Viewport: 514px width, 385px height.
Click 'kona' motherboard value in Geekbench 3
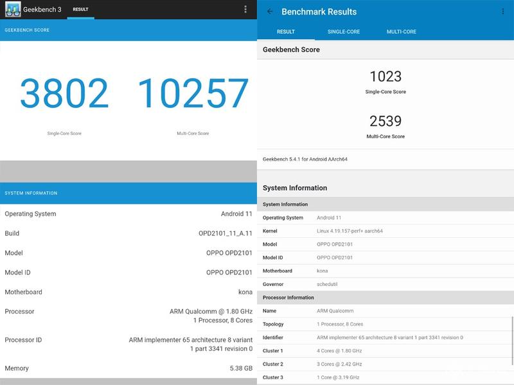245,292
